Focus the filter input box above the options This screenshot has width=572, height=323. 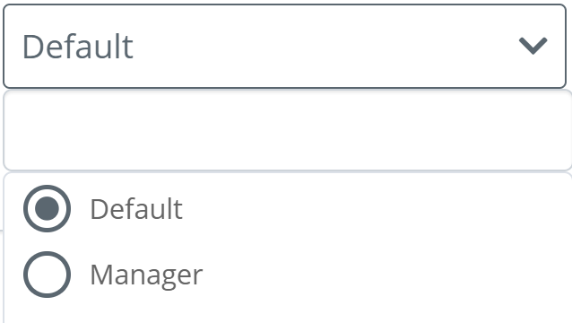tap(288, 131)
